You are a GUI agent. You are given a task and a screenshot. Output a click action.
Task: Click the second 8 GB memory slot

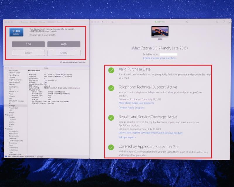click(x=64, y=44)
